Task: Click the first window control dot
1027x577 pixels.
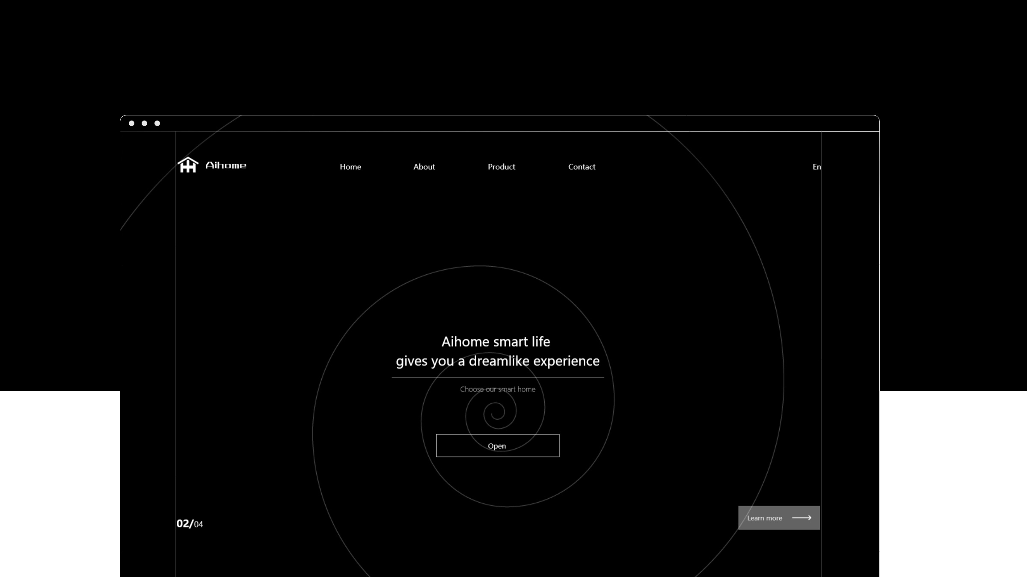Action: tap(132, 124)
